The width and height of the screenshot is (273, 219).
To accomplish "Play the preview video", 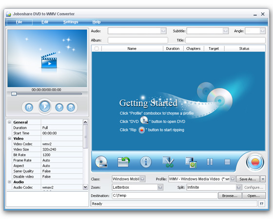I will coord(45,106).
